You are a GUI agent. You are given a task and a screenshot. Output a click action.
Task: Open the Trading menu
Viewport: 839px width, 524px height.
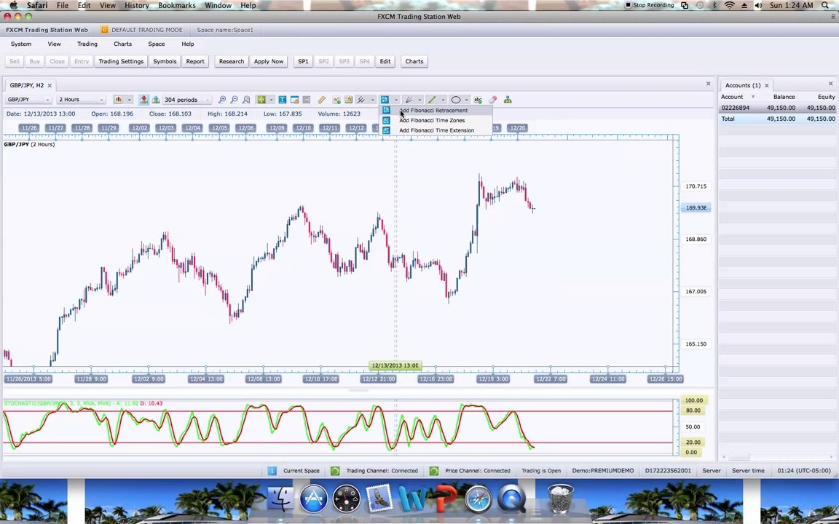click(x=87, y=44)
